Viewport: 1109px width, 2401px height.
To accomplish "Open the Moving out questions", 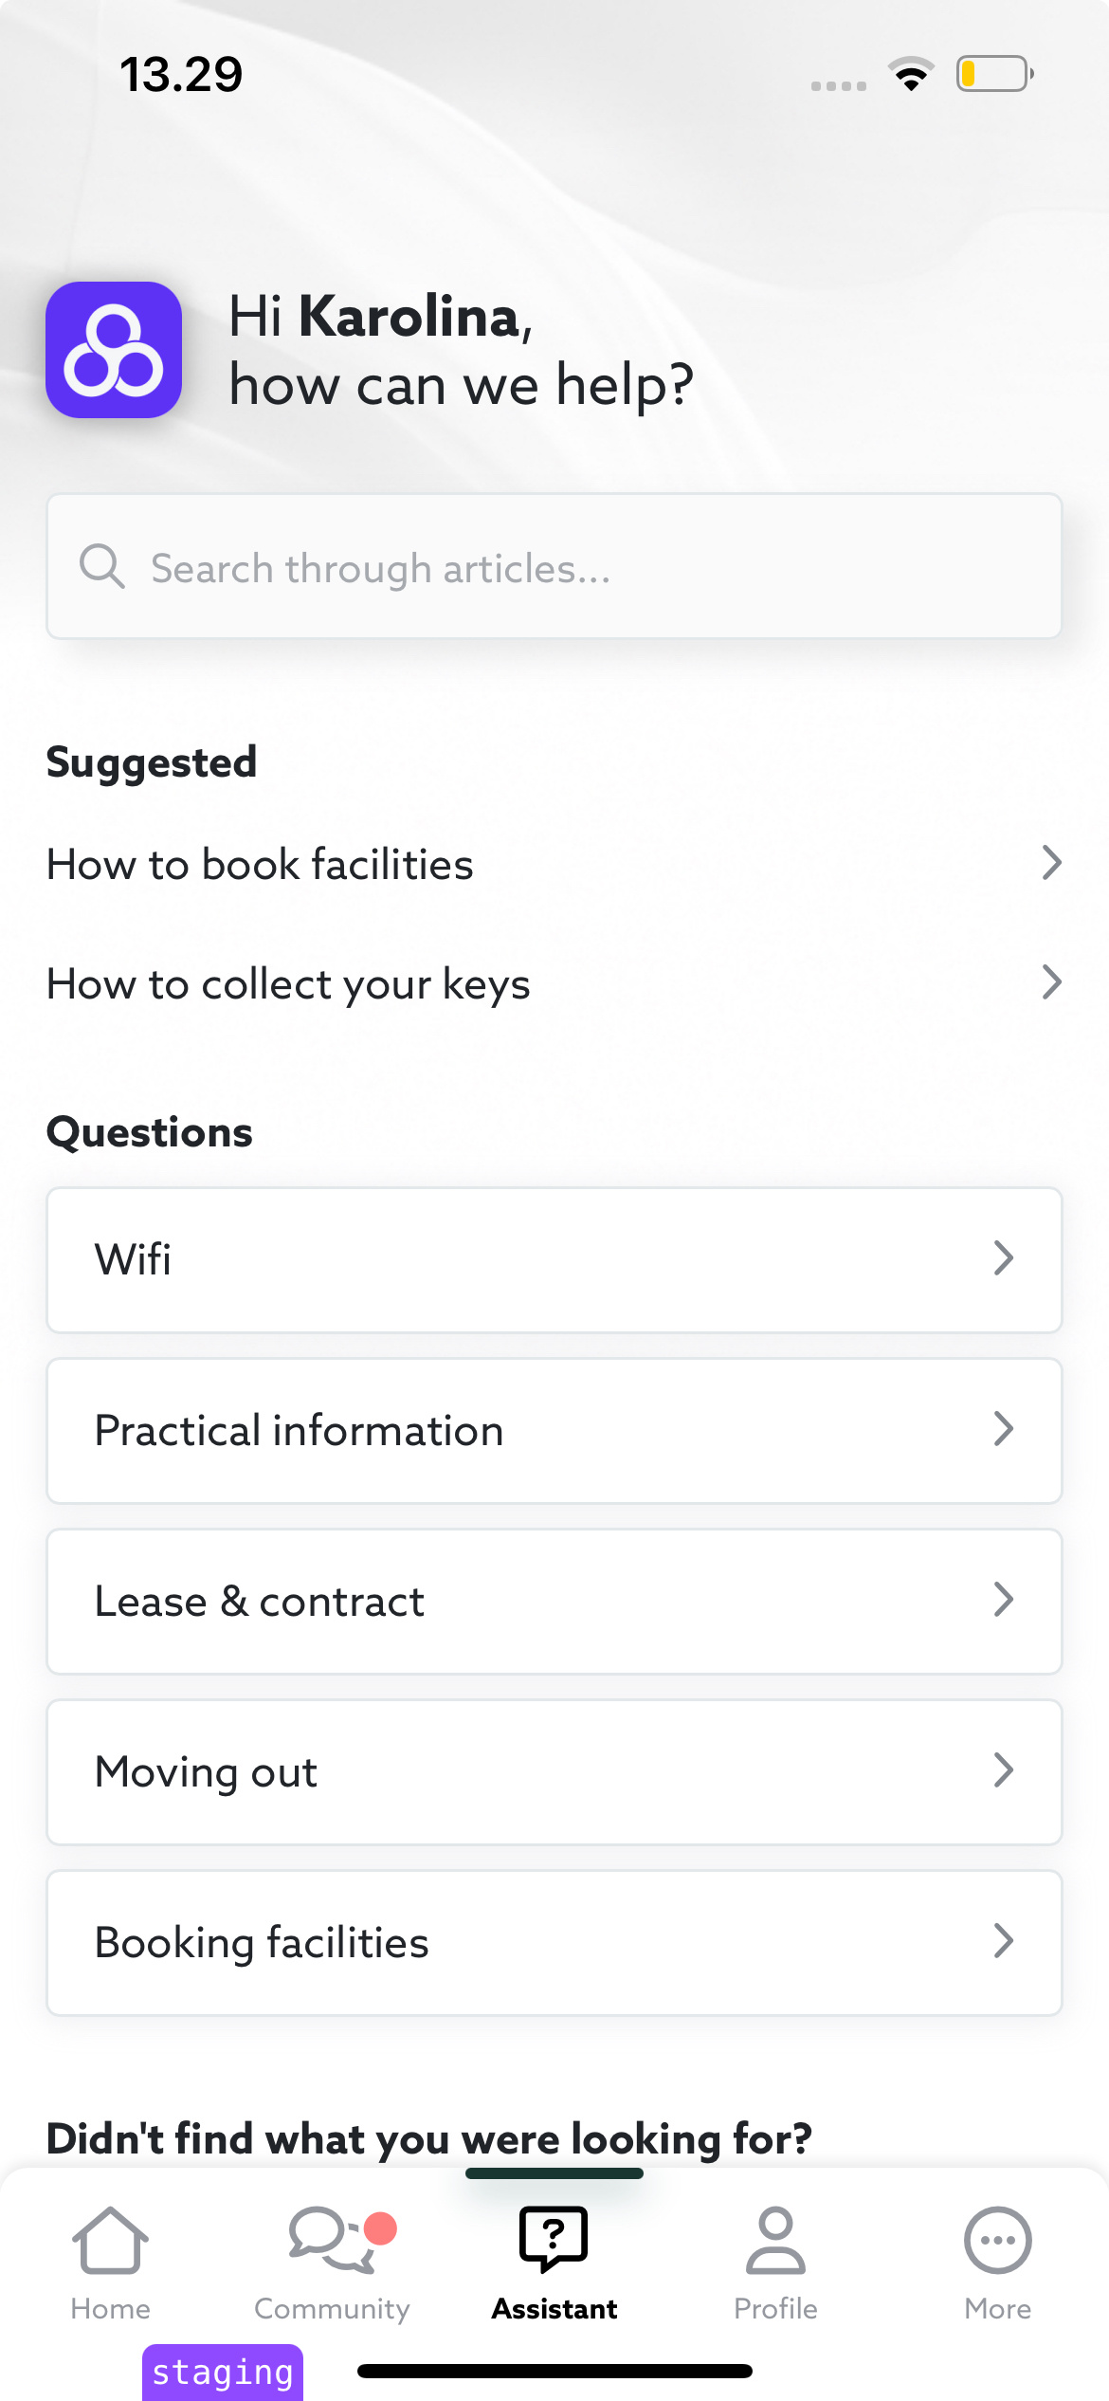I will click(x=554, y=1771).
